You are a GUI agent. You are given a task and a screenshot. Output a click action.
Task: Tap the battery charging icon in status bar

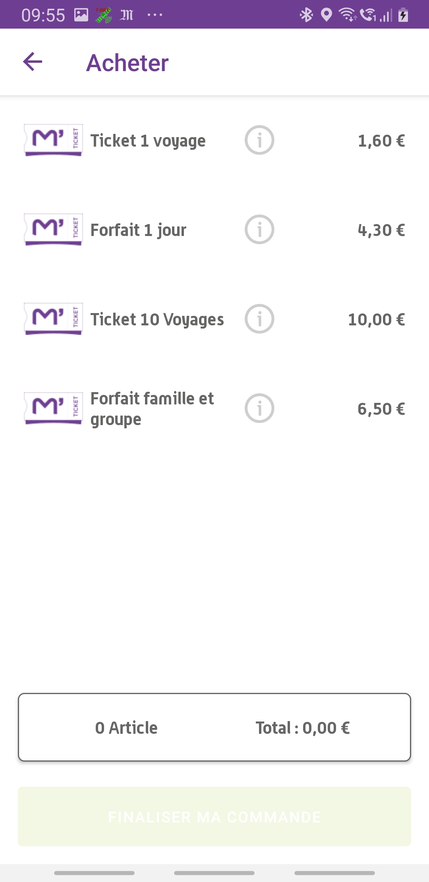403,15
